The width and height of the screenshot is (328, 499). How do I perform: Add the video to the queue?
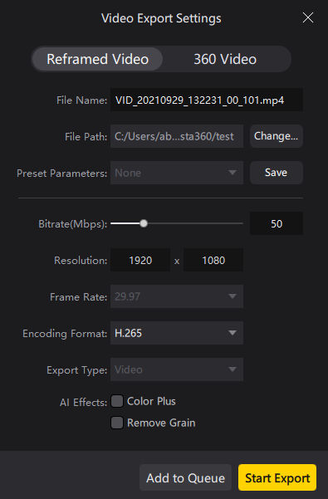coord(185,477)
